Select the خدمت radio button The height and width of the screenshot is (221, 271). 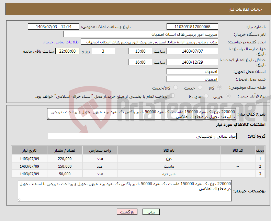pos(200,87)
